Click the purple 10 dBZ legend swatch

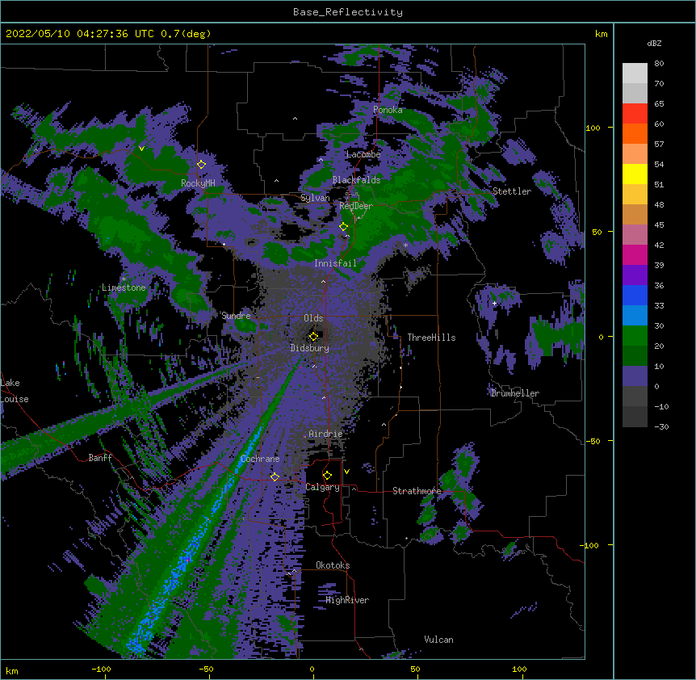pyautogui.click(x=635, y=376)
